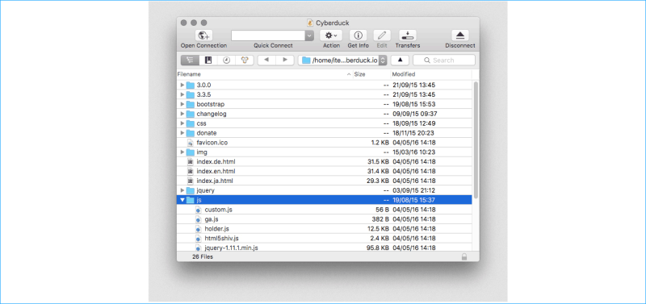Select the jquery-1.11.1.min.js file name
Screen dimensions: 646x304
pos(232,248)
